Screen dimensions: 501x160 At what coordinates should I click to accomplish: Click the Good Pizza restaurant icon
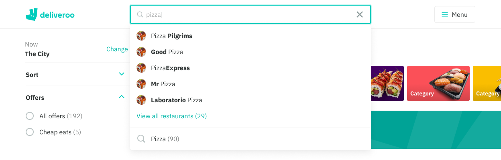tap(141, 52)
